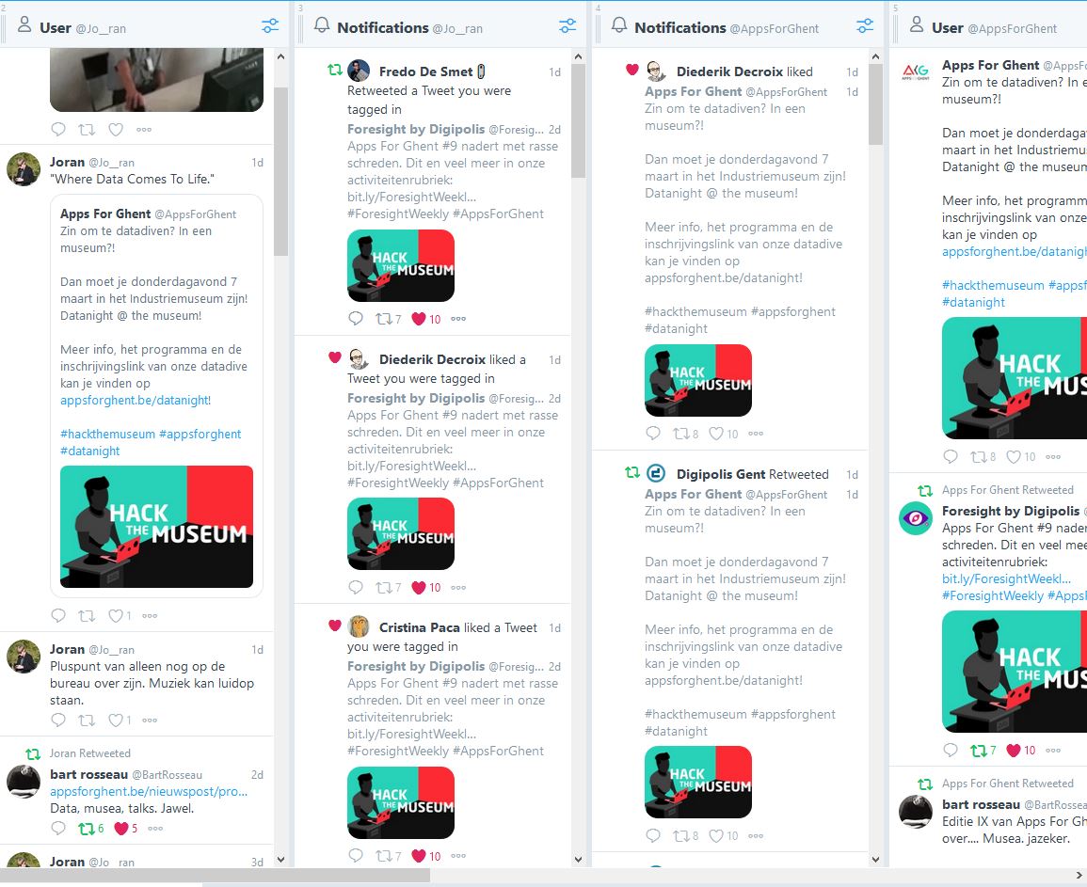The height and width of the screenshot is (887, 1087).
Task: Reply to tweet under Diederik Decroix "liked a Tweet you were tagged in"
Action: point(356,588)
